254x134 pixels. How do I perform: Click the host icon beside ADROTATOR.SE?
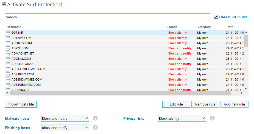8,64
